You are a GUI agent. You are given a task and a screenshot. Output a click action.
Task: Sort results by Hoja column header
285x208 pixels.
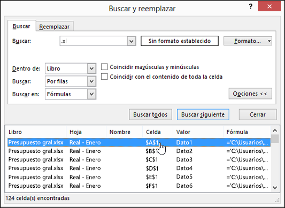[86, 132]
